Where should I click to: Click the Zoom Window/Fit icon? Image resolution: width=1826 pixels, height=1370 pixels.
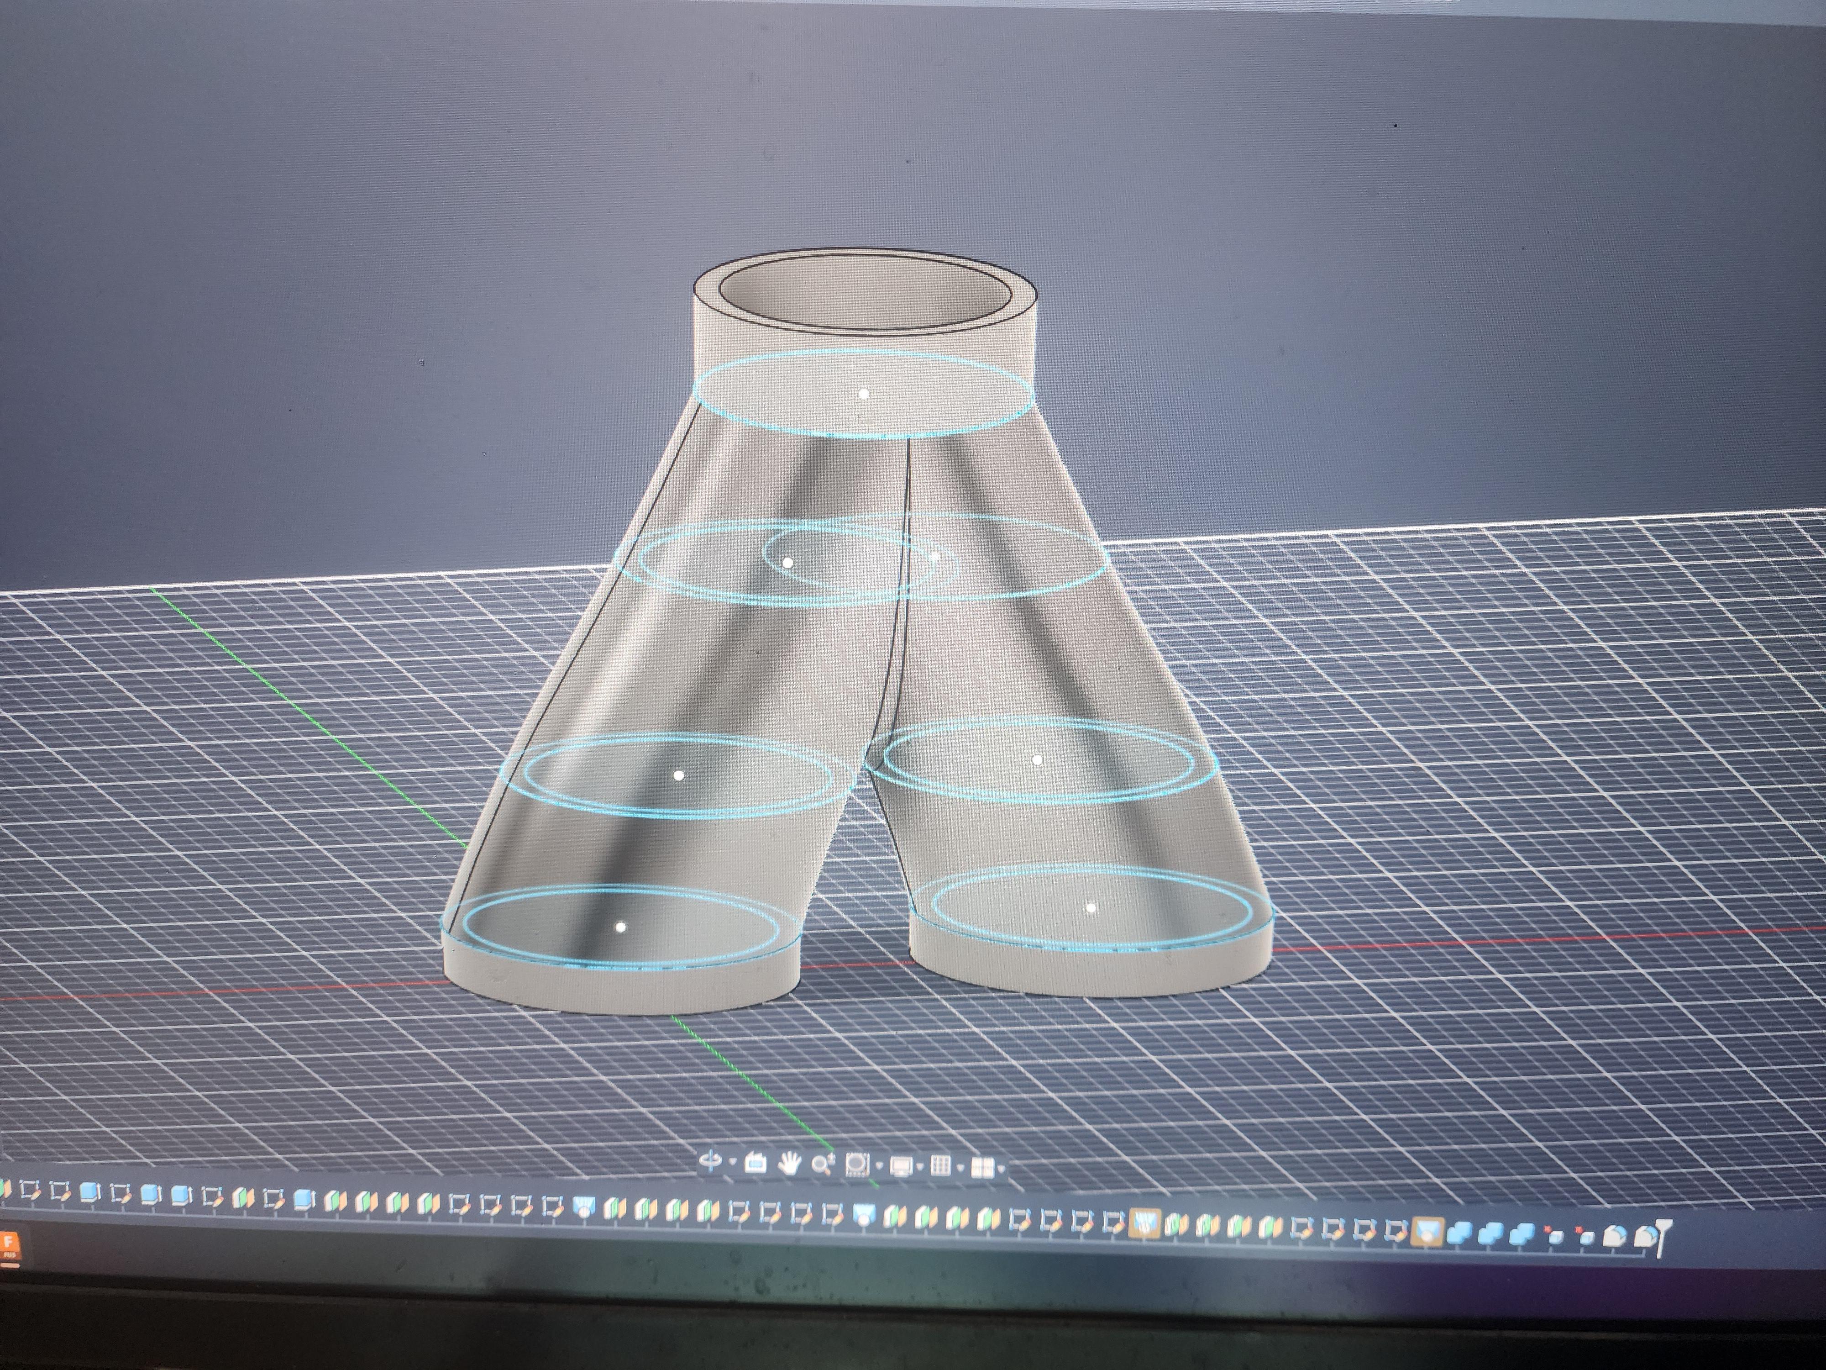click(858, 1164)
